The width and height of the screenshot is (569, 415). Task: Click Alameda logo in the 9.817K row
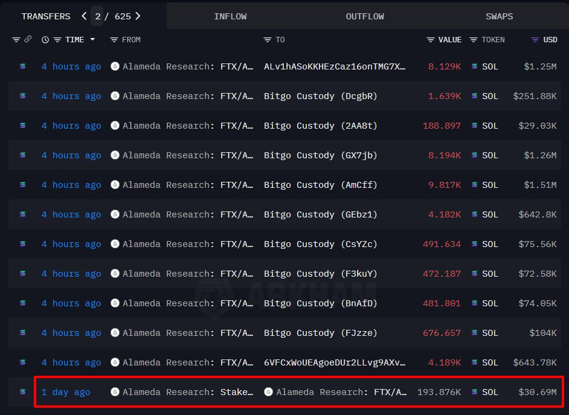coord(115,185)
